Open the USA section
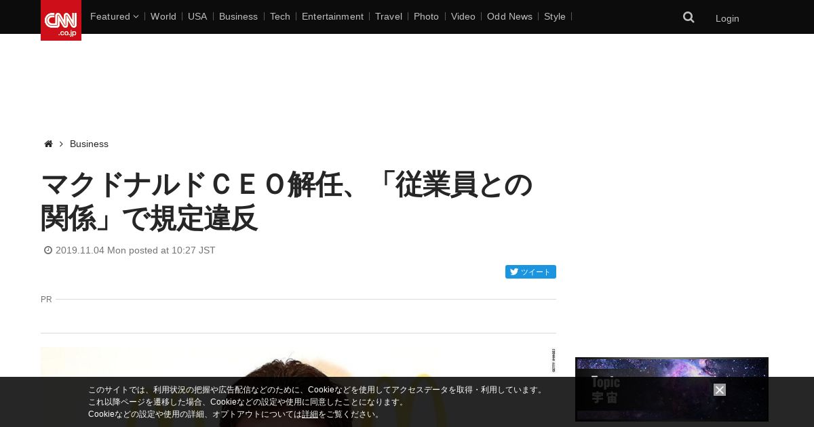 coord(197,16)
